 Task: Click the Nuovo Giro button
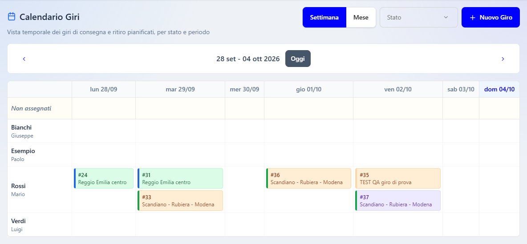[x=491, y=17]
